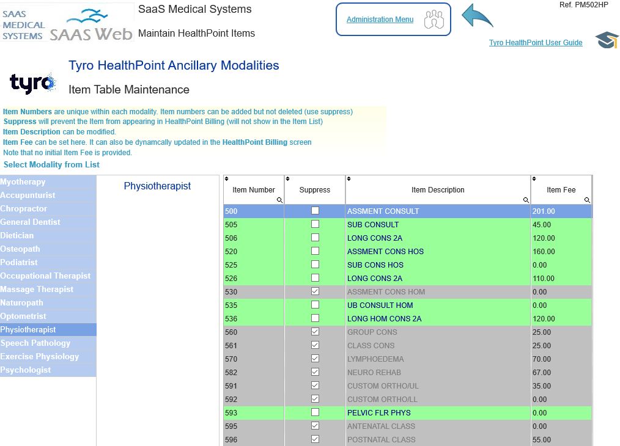620x446 pixels.
Task: Select the Naturopath modality
Action: tap(48, 303)
